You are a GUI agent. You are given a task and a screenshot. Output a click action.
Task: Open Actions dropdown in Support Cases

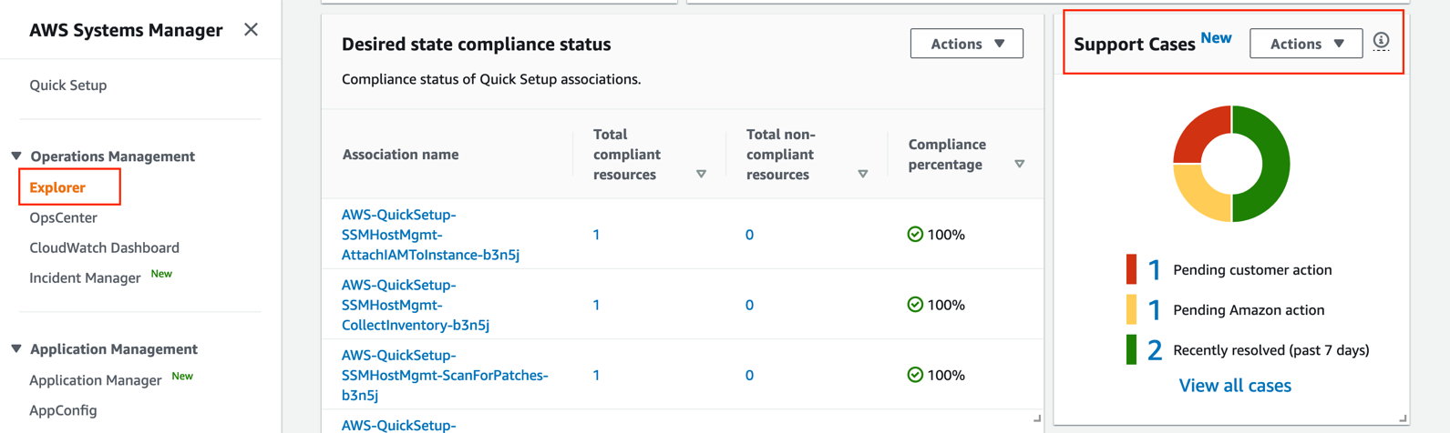(x=1305, y=44)
